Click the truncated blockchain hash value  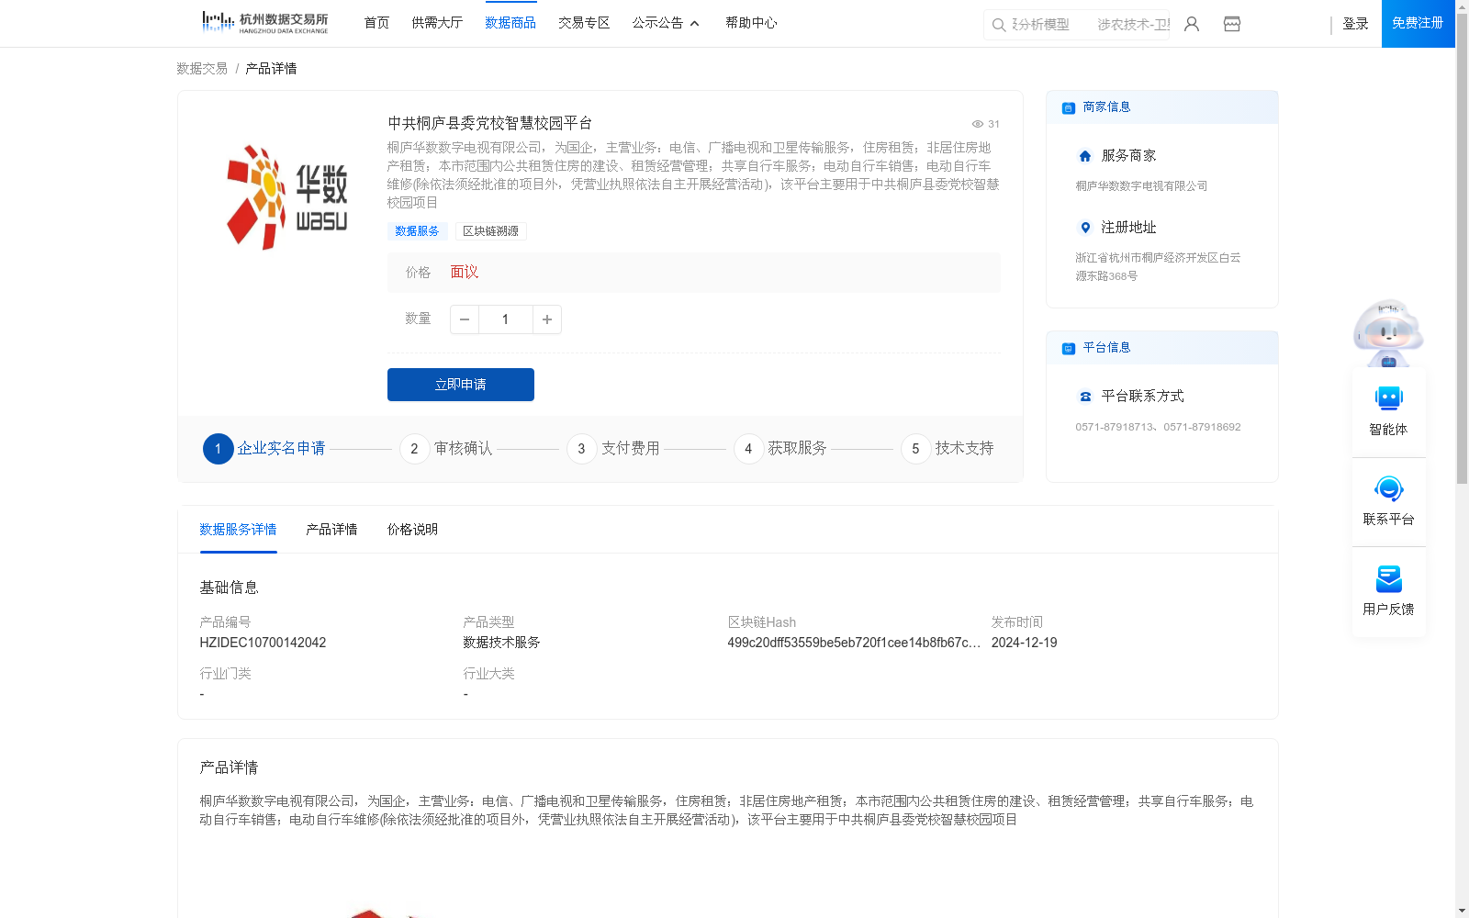[854, 643]
